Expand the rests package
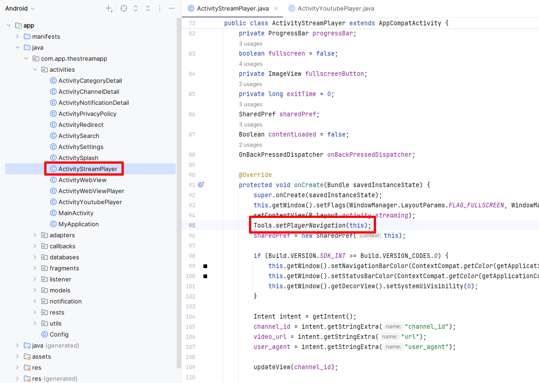This screenshot has height=383, width=539. (35, 312)
